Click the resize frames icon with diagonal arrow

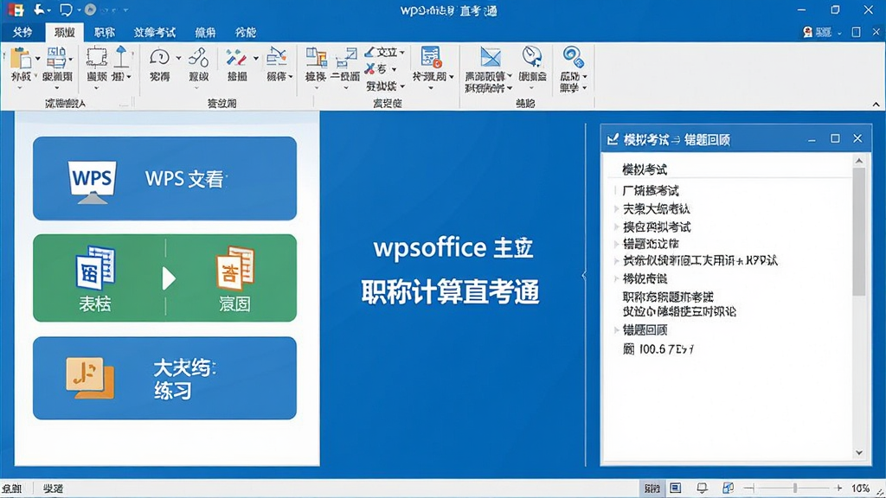click(346, 59)
